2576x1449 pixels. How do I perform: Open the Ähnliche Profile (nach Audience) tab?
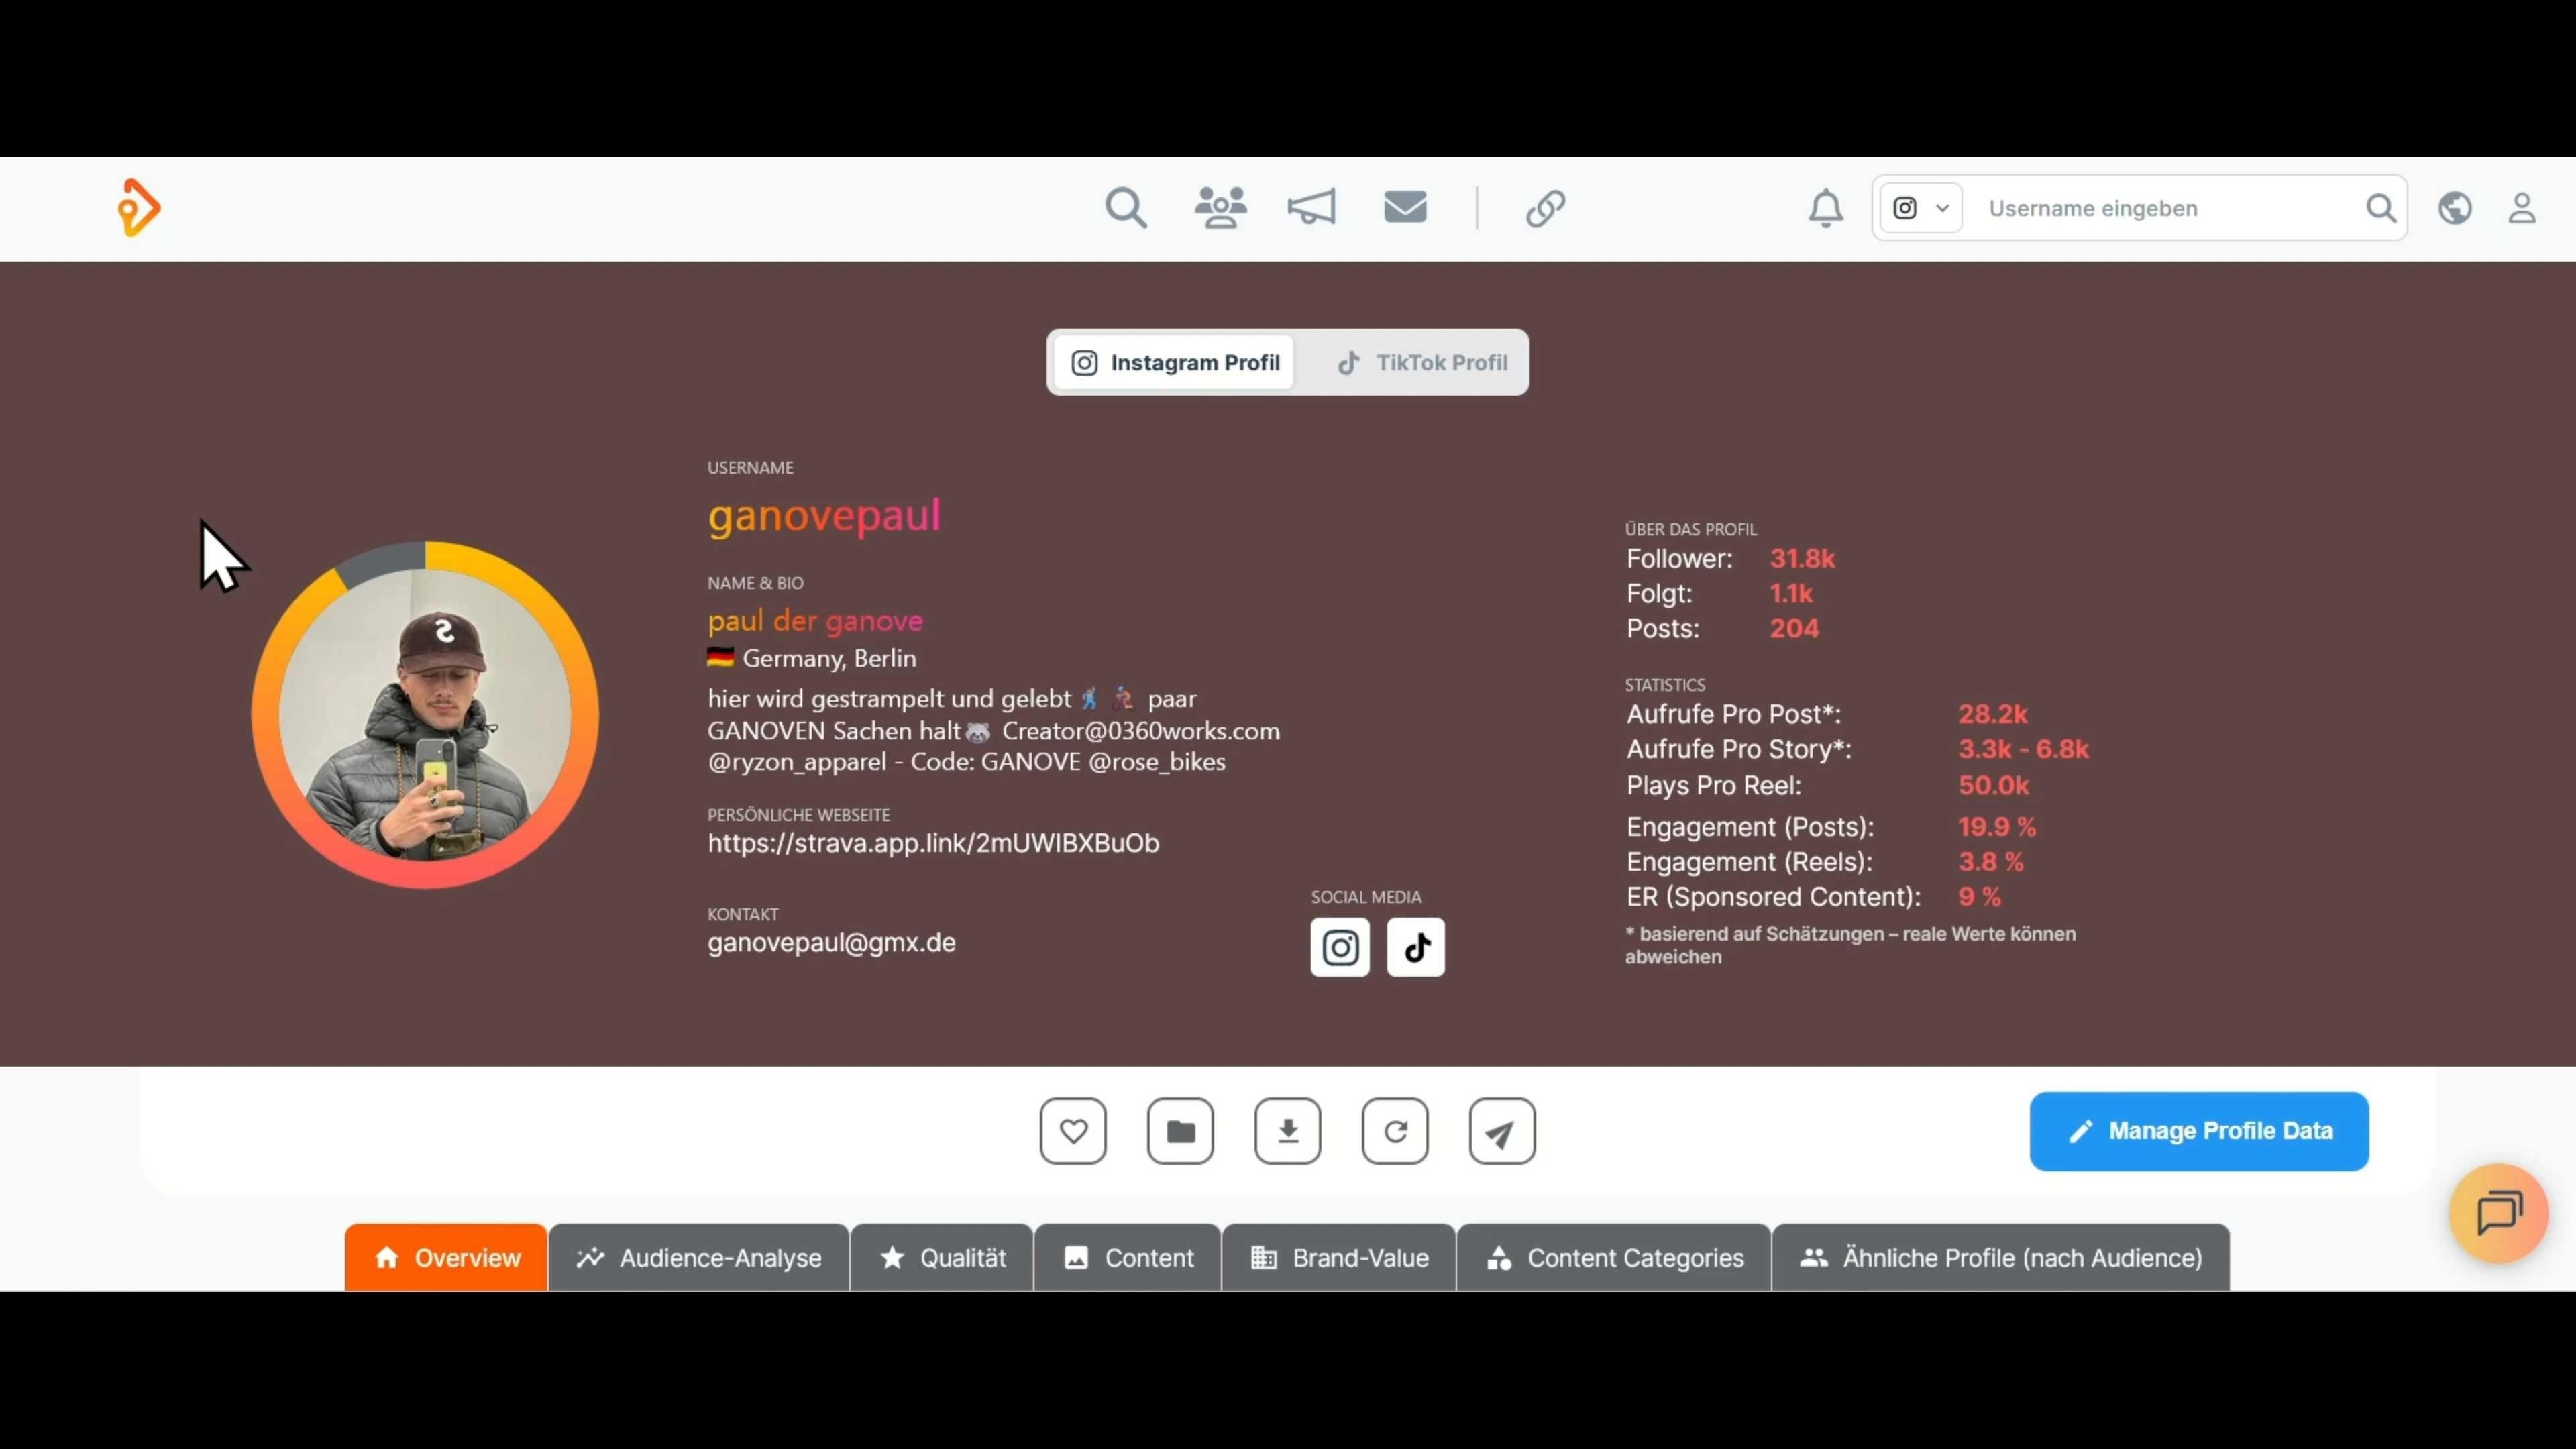2001,1258
